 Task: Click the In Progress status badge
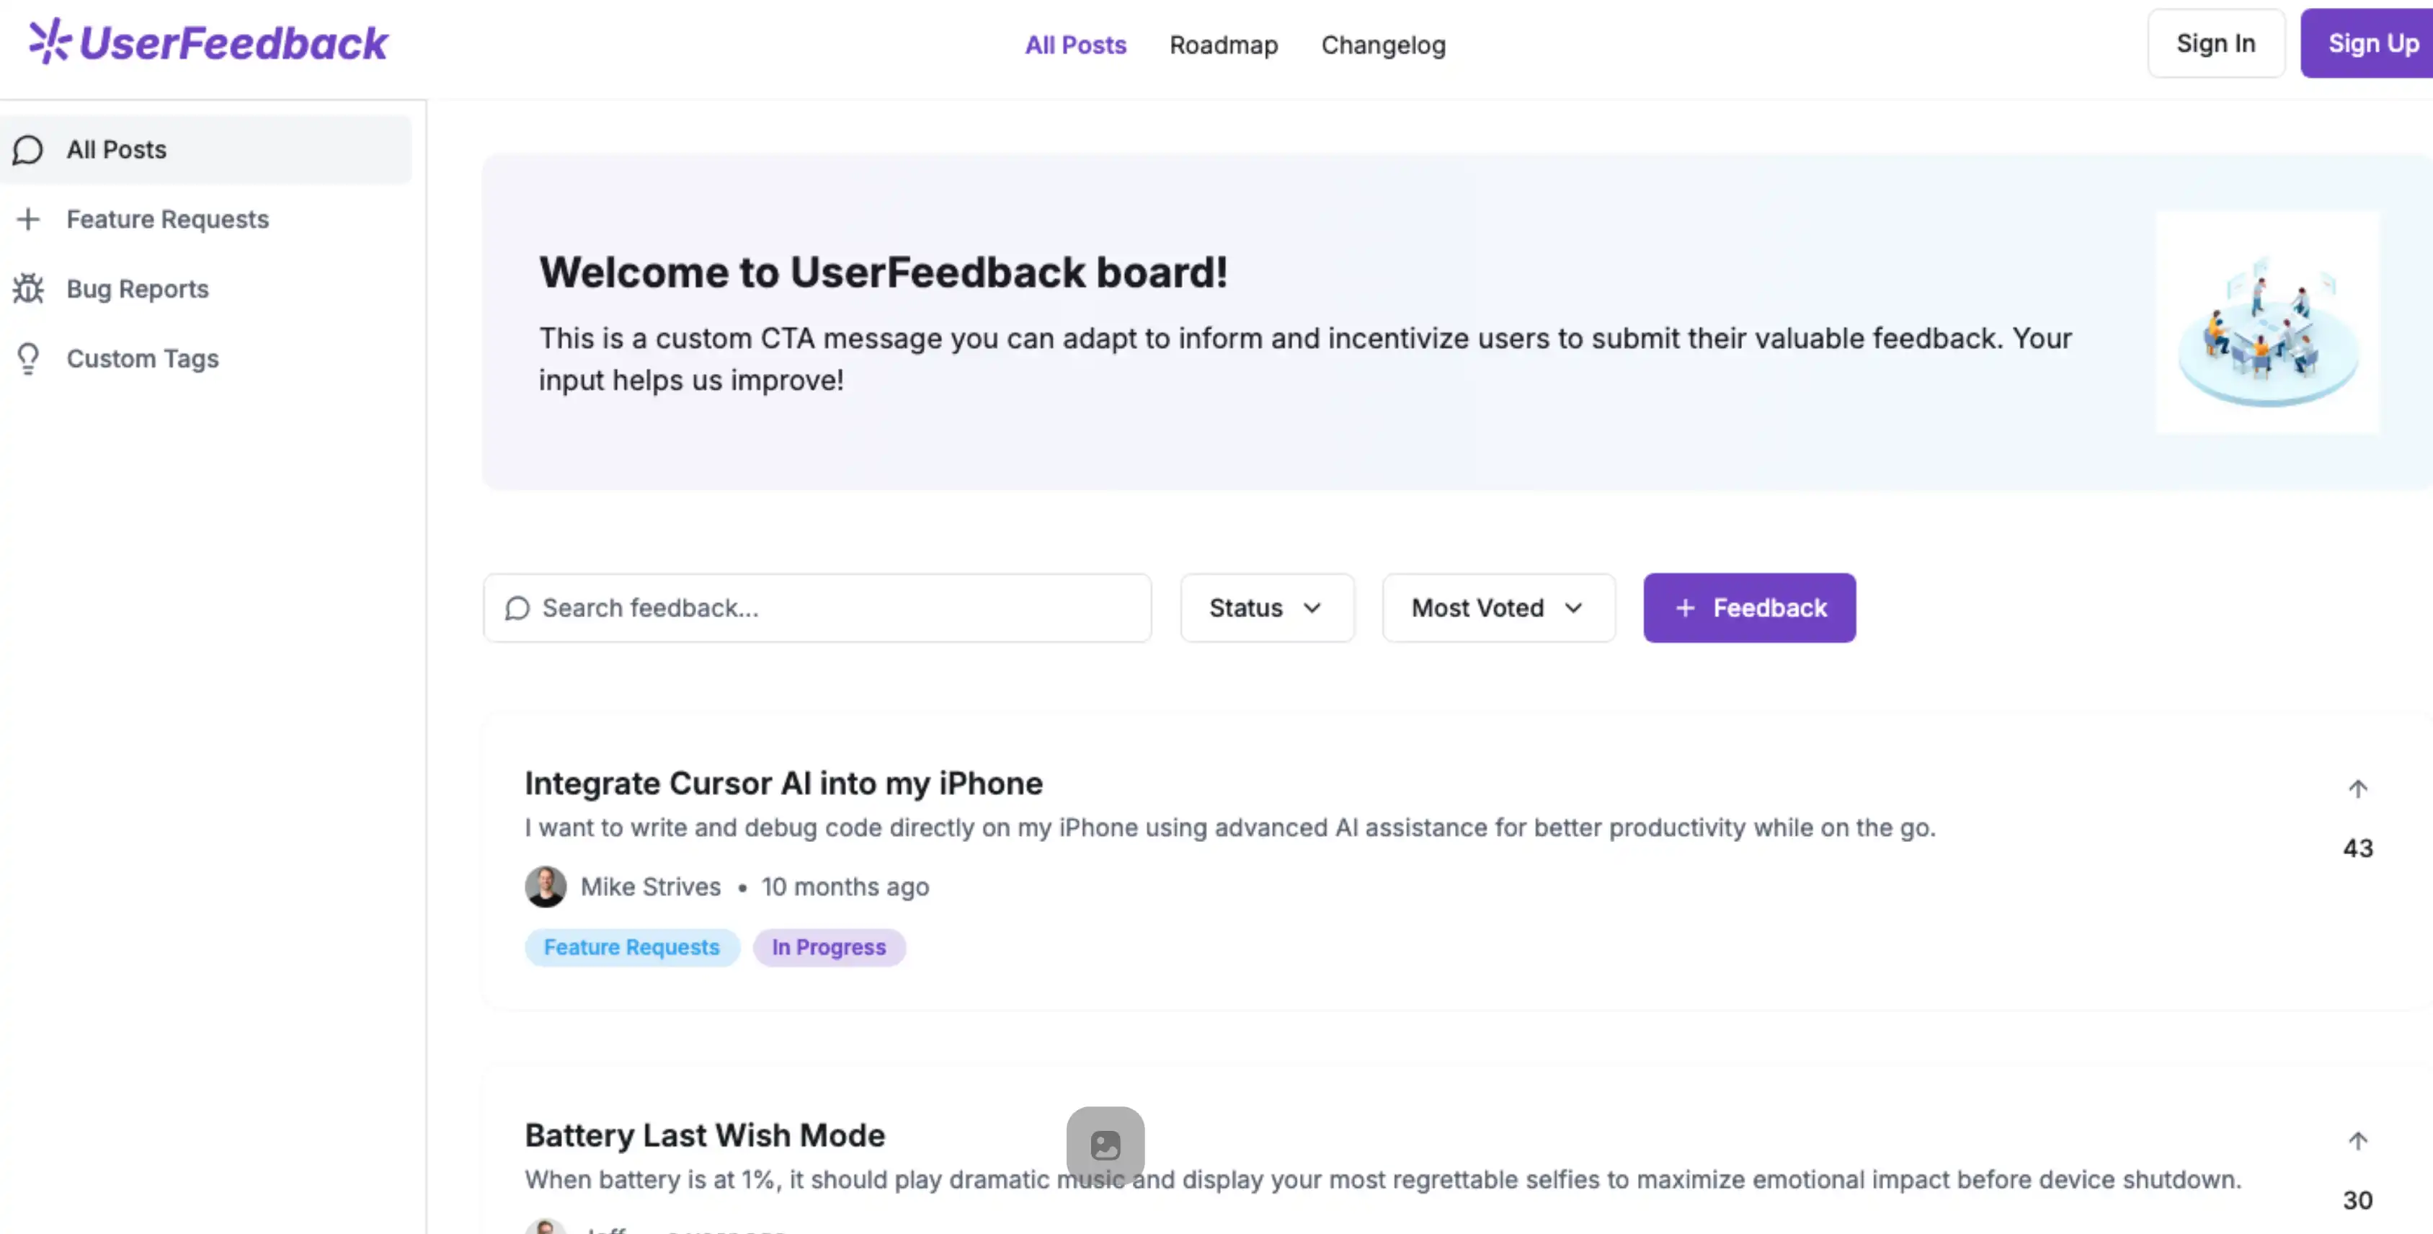click(x=828, y=948)
